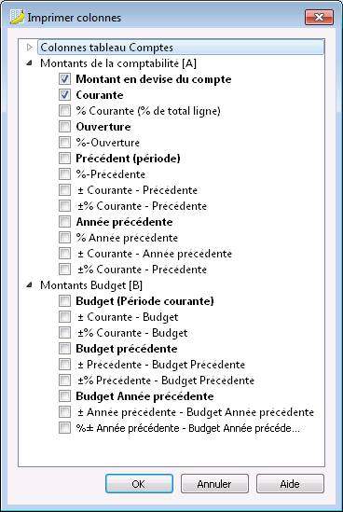Tick the Précédent (période) checkbox
This screenshot has width=343, height=512.
tap(64, 158)
